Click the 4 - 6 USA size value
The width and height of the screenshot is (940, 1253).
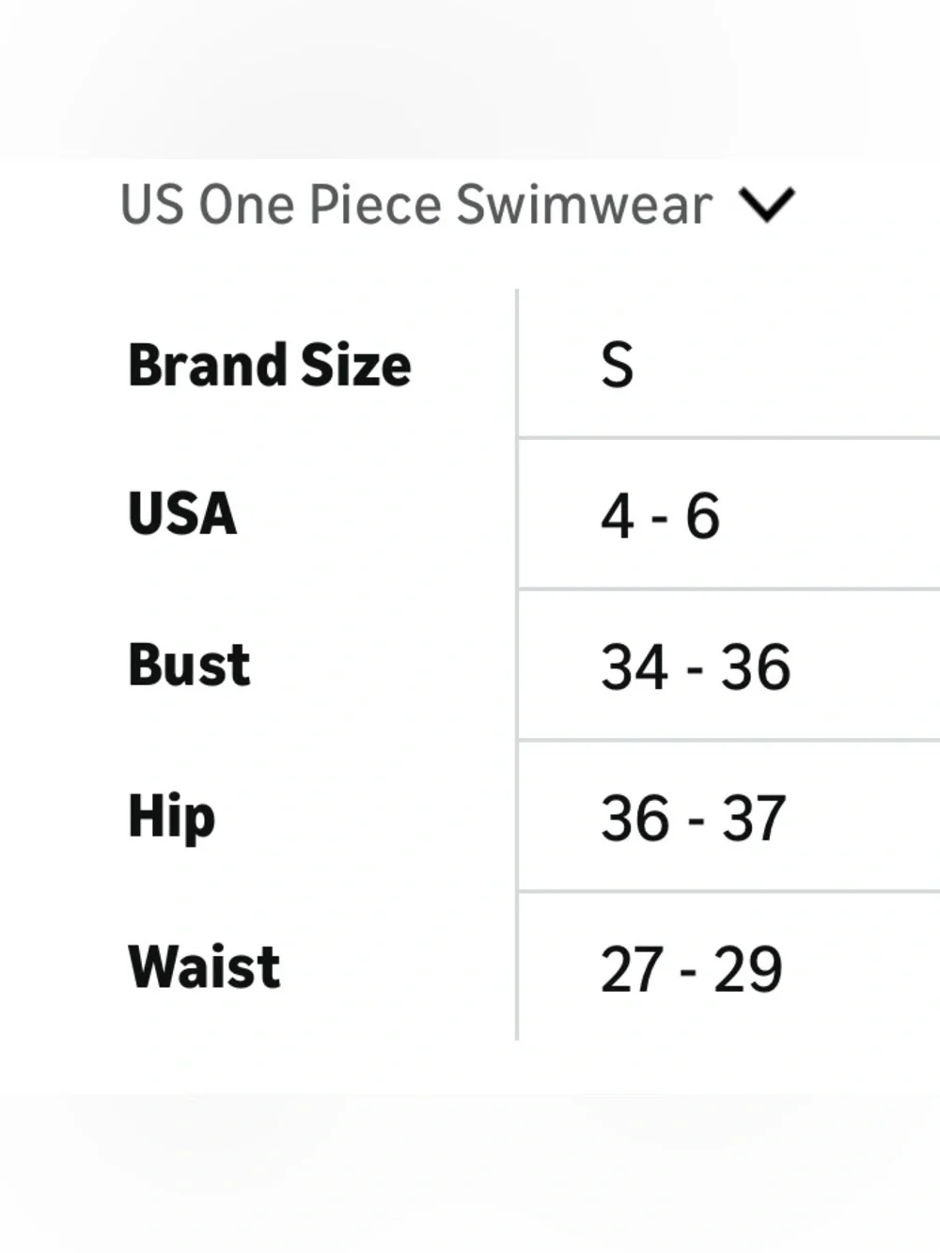(x=661, y=516)
